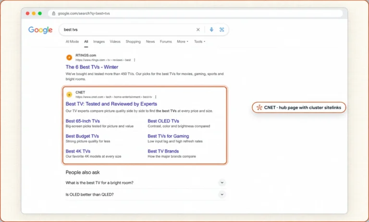Click the RTINGS.com favicon
The height and width of the screenshot is (222, 369).
pyautogui.click(x=69, y=57)
